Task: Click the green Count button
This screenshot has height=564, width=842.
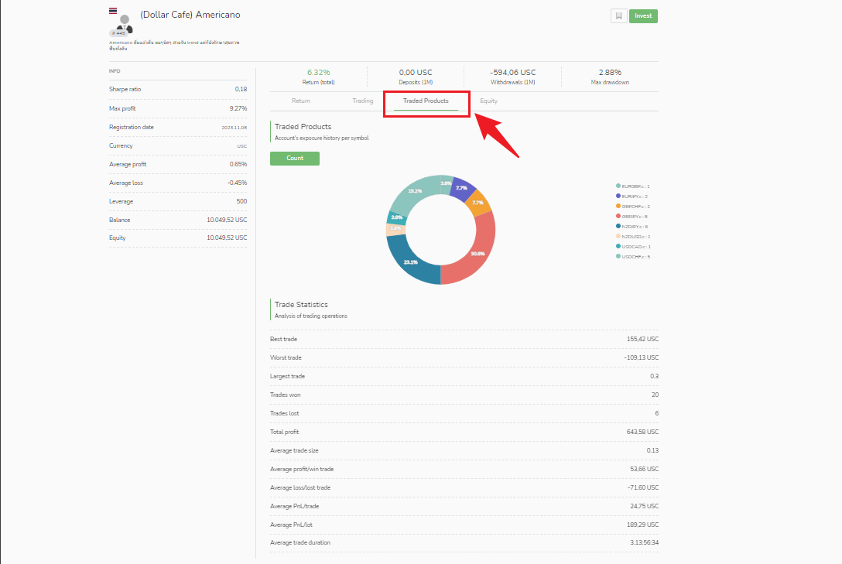Action: tap(295, 159)
